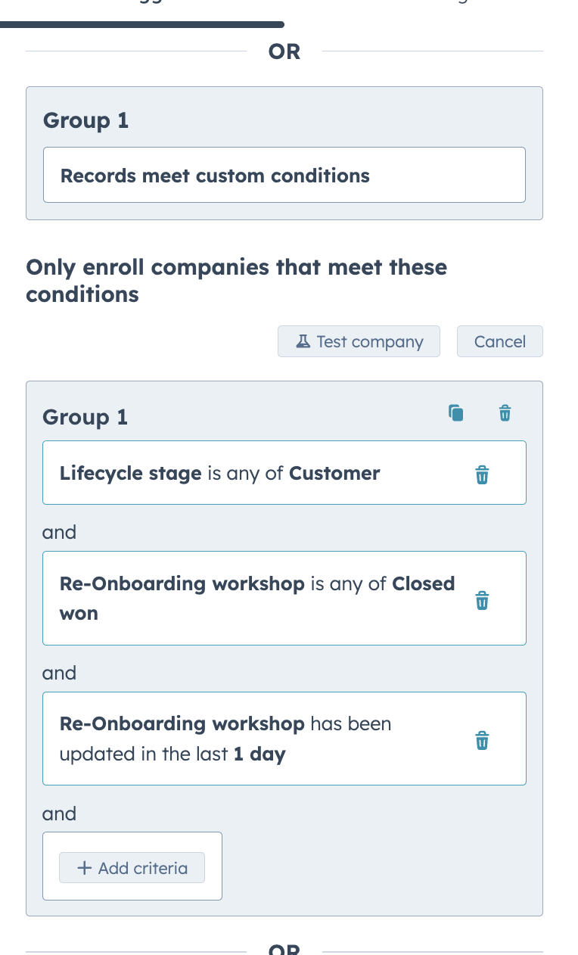This screenshot has width=578, height=955.
Task: Click the upper Group 1 trigger heading
Action: (x=85, y=120)
